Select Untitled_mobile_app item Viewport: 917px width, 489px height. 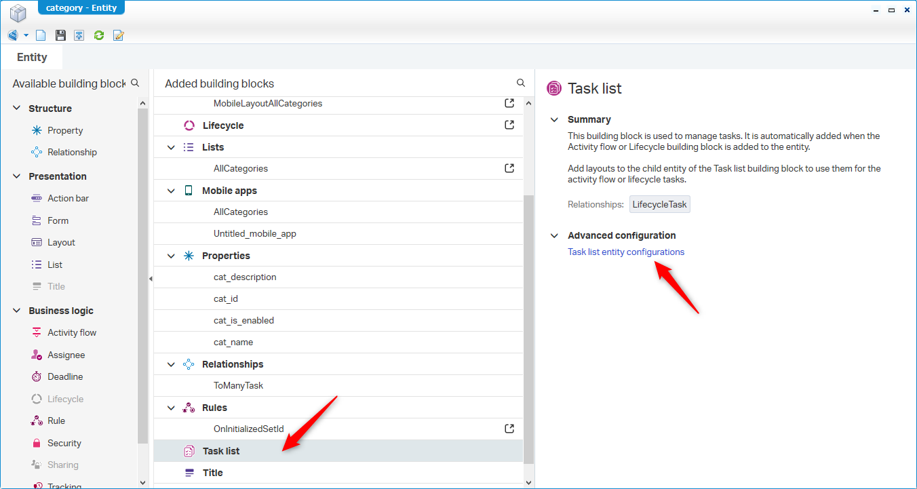(x=338, y=234)
